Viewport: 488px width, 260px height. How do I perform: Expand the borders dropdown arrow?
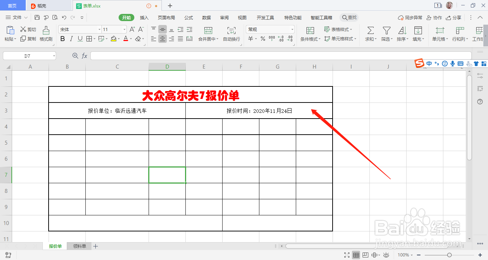point(94,39)
